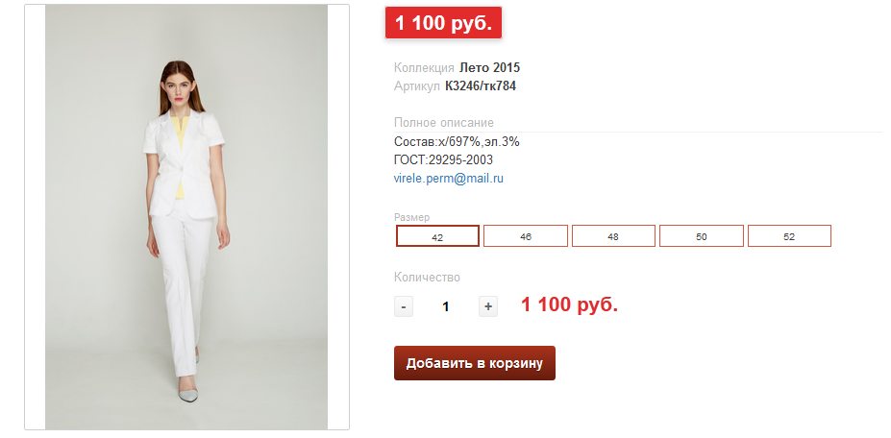
Task: Click the Состав composition line
Action: point(457,141)
